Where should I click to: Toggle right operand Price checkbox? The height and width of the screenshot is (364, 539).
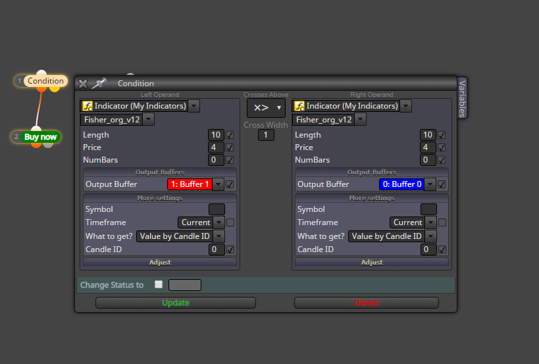[442, 147]
